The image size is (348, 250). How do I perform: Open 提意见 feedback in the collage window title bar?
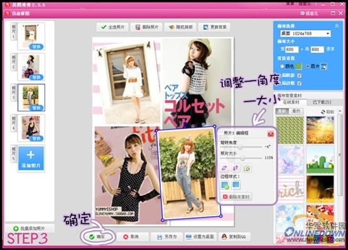(308, 13)
